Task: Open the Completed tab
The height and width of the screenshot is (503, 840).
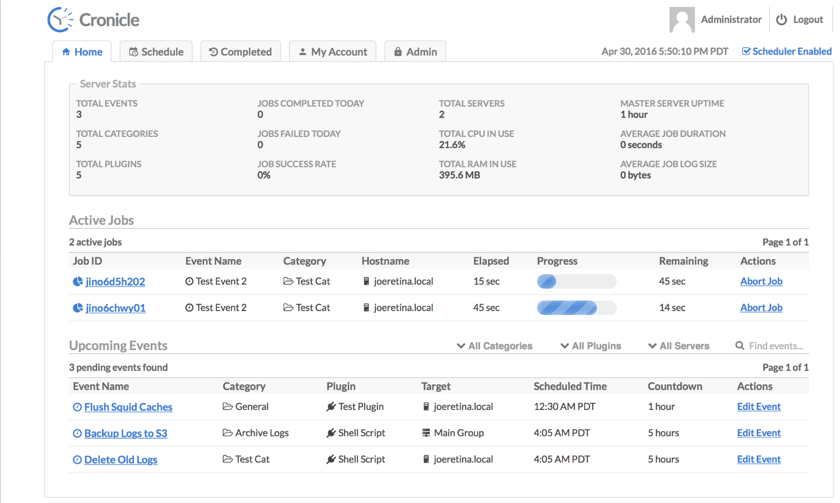Action: 240,52
